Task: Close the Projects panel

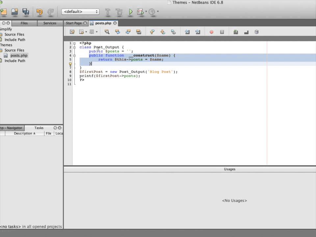Action: pos(8,23)
